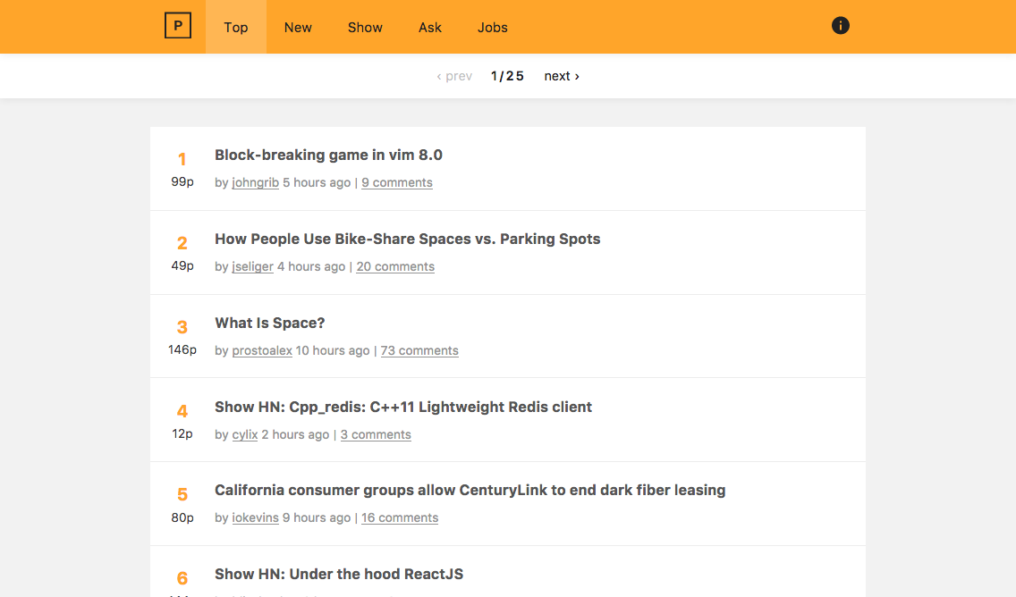Viewport: 1016px width, 597px height.
Task: Open 16 comments on the CenturyLink story
Action: pos(399,517)
